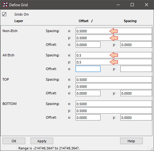Select Non-Etch Offset x field
Screen dimensions: 154x151
point(88,45)
